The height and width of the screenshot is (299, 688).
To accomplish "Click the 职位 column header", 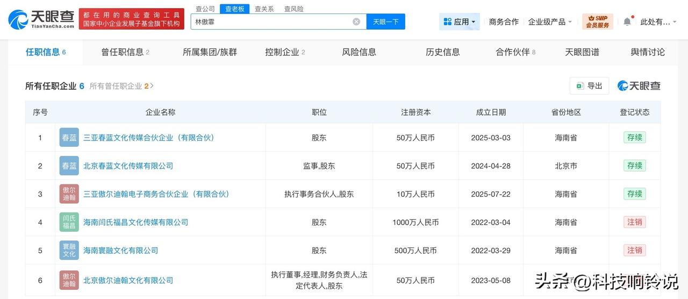I will 319,112.
